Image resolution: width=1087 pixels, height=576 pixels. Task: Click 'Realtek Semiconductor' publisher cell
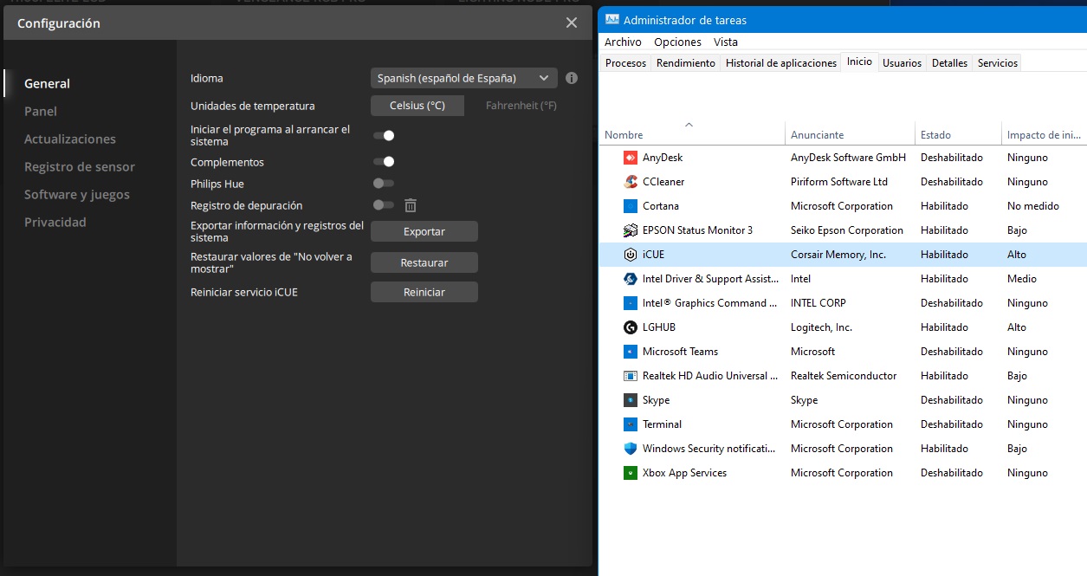[844, 376]
